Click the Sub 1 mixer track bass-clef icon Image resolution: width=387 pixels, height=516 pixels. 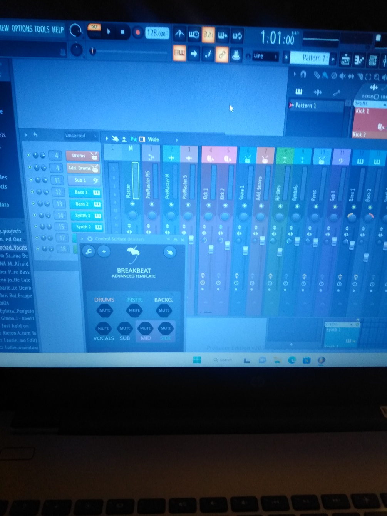pyautogui.click(x=341, y=161)
